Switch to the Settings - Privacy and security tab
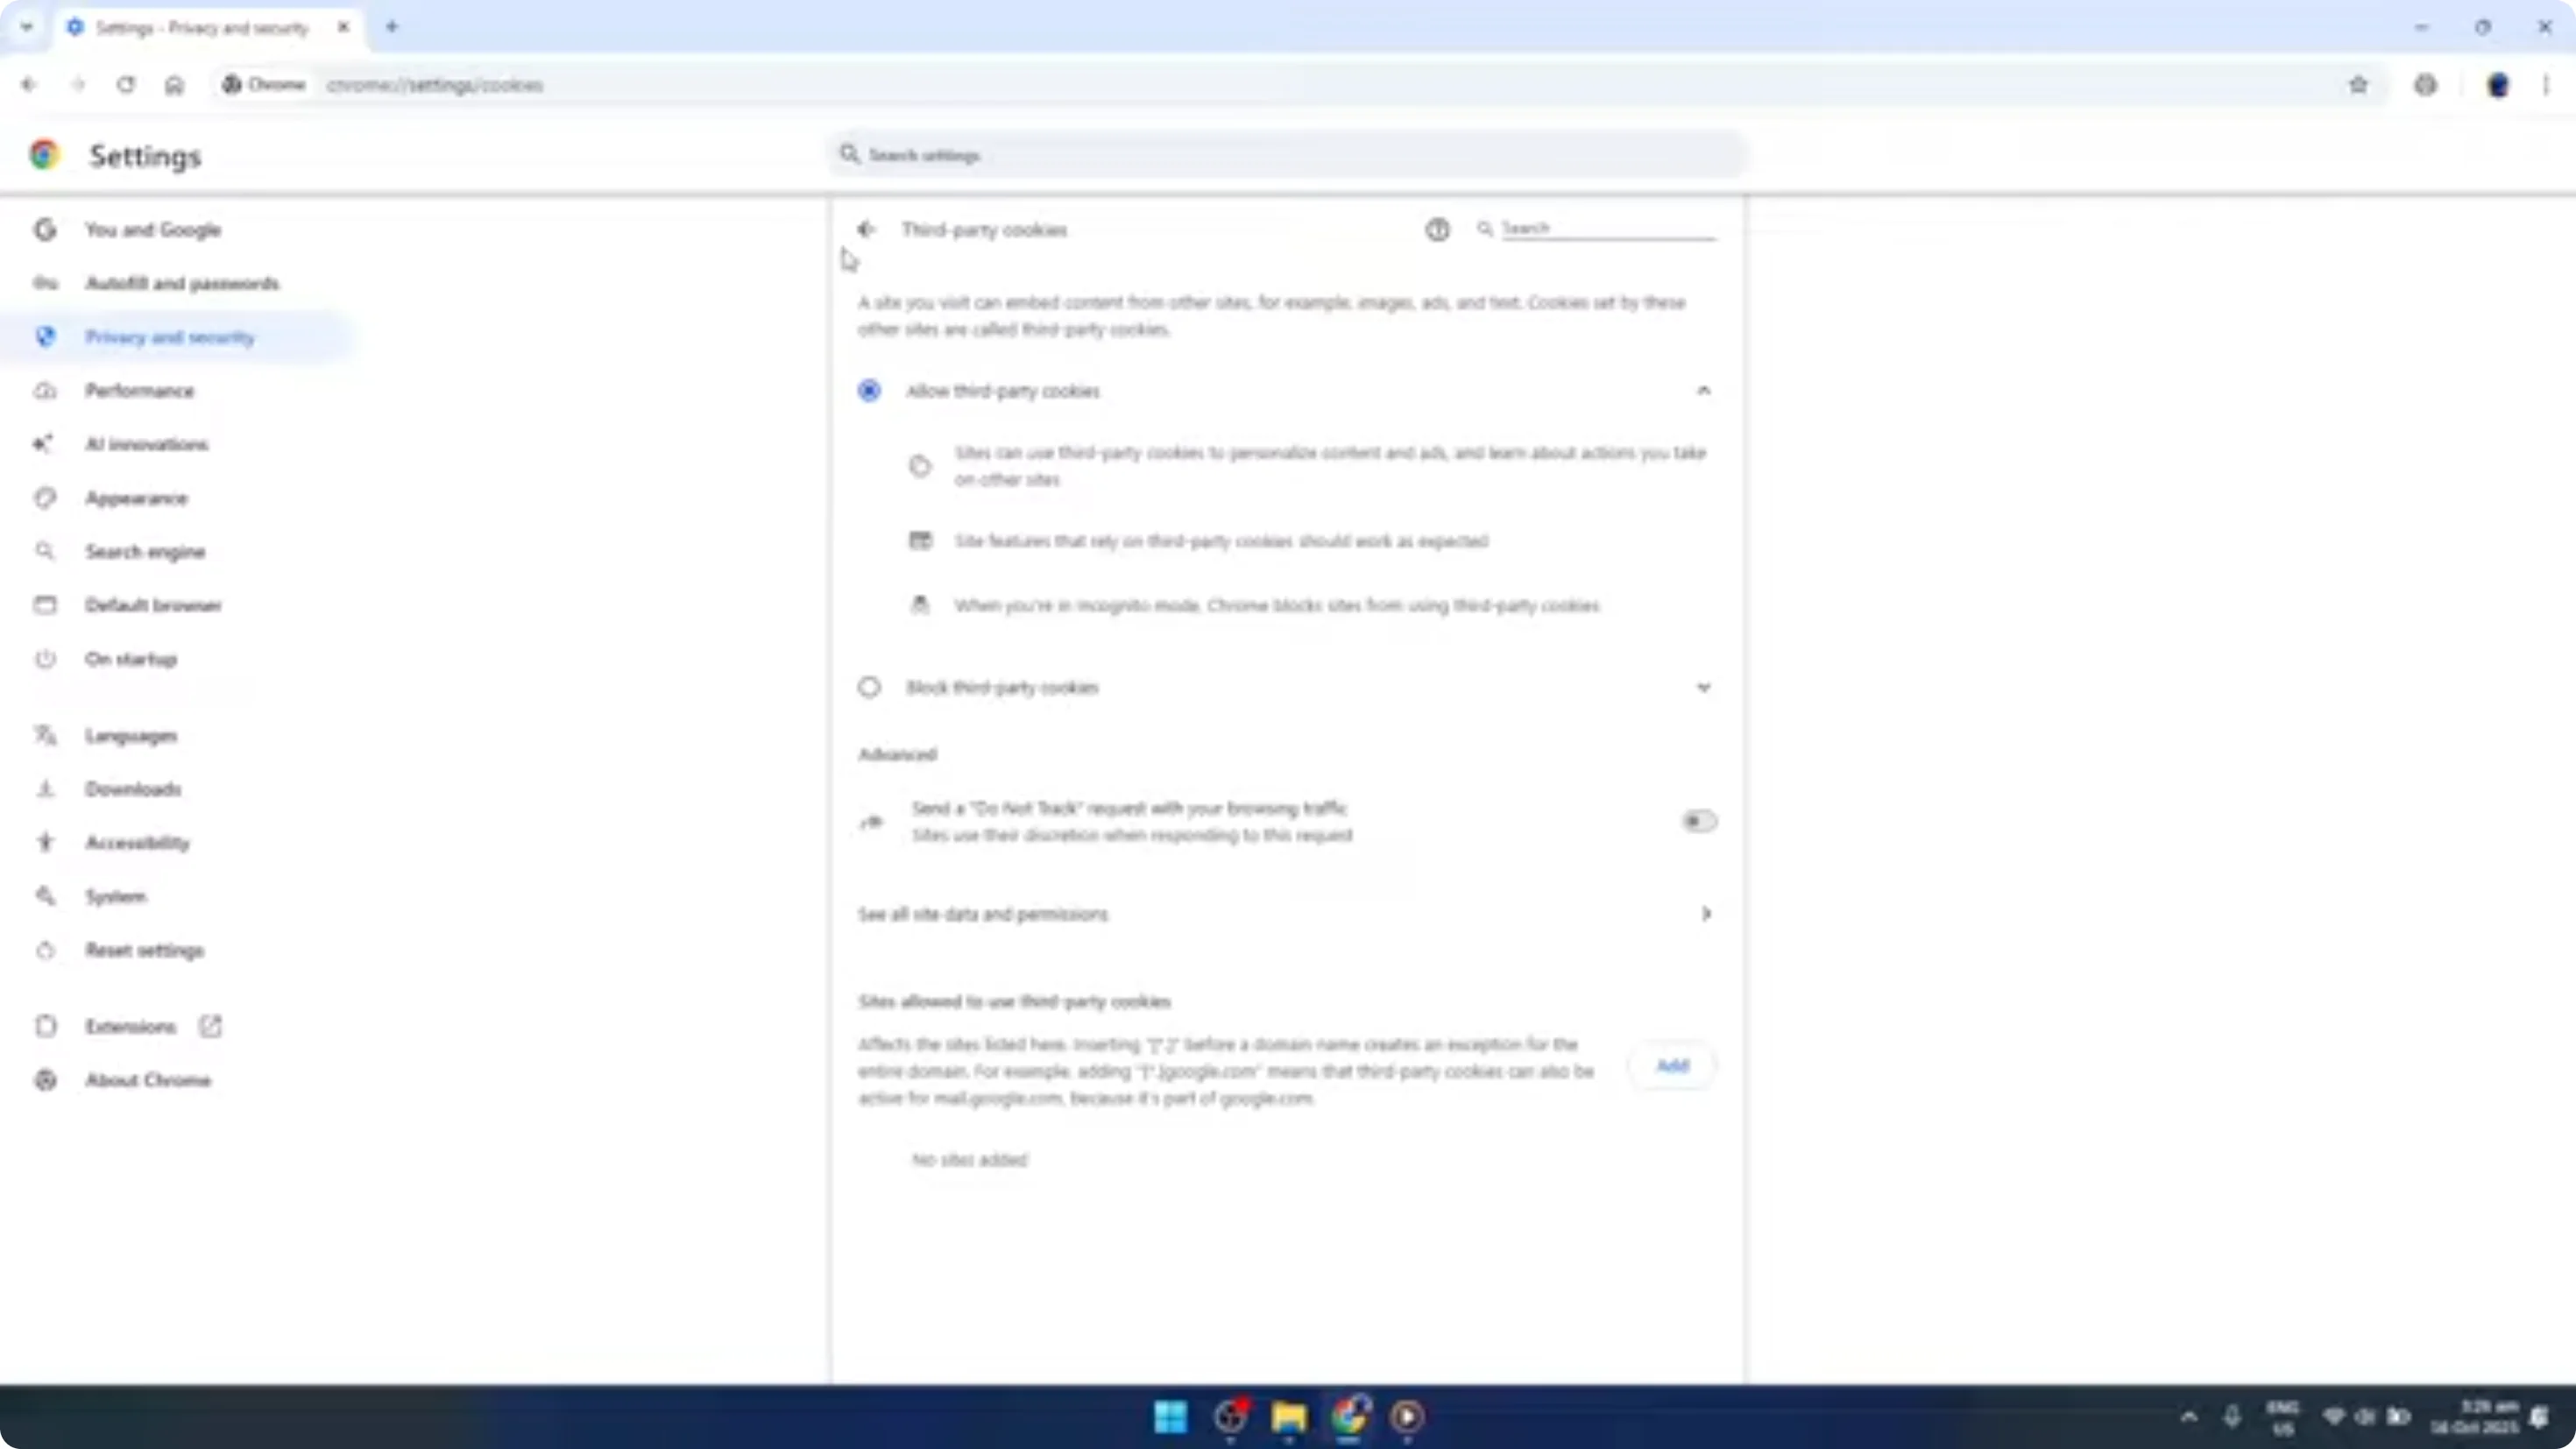 pyautogui.click(x=200, y=27)
